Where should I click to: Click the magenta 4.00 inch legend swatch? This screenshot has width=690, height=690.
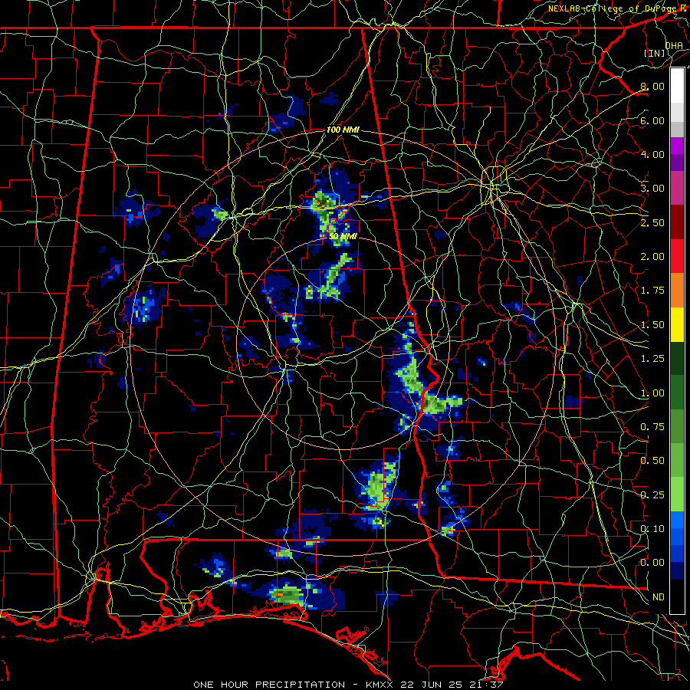pos(677,146)
